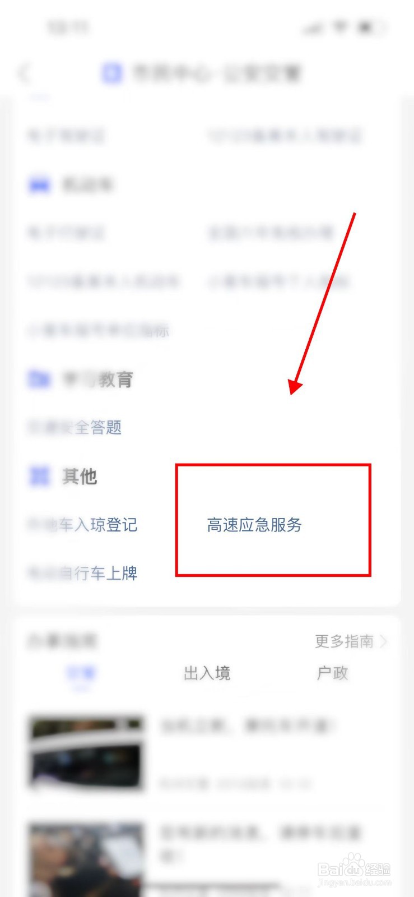This screenshot has width=414, height=897.
Task: Switch to the 户政 tab
Action: pyautogui.click(x=333, y=673)
